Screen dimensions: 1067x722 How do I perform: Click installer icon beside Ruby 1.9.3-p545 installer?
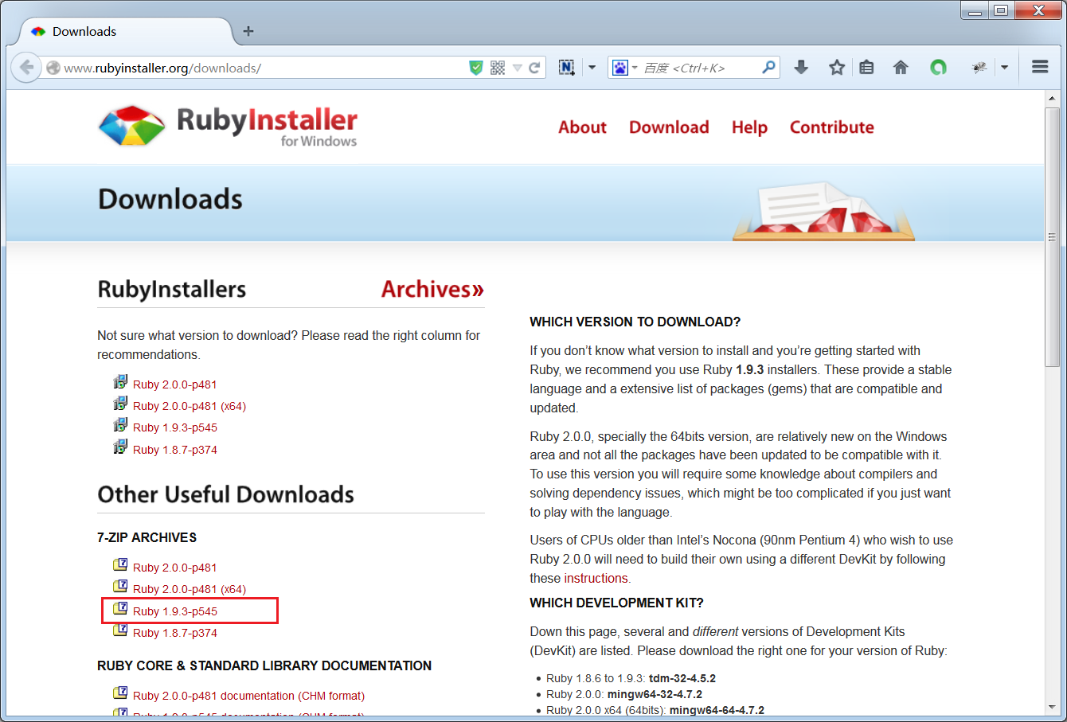[120, 425]
